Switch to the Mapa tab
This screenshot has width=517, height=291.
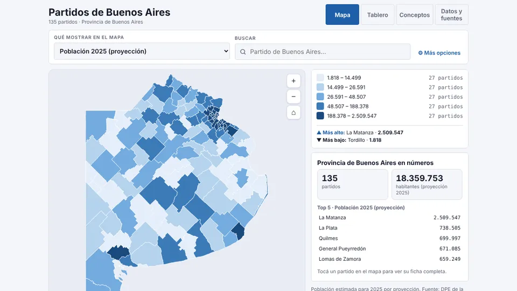[343, 15]
